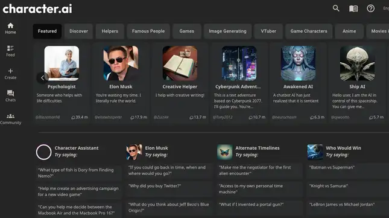
Task: Click the character.ai logo
Action: [37, 9]
